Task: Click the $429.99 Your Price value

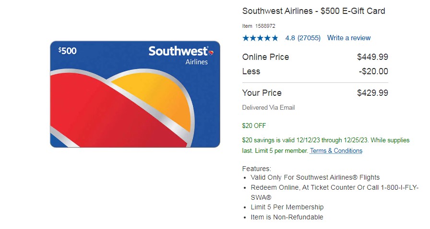Action: [x=373, y=93]
